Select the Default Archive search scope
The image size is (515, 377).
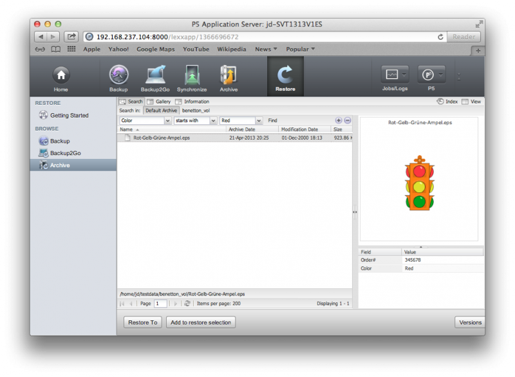pos(162,111)
